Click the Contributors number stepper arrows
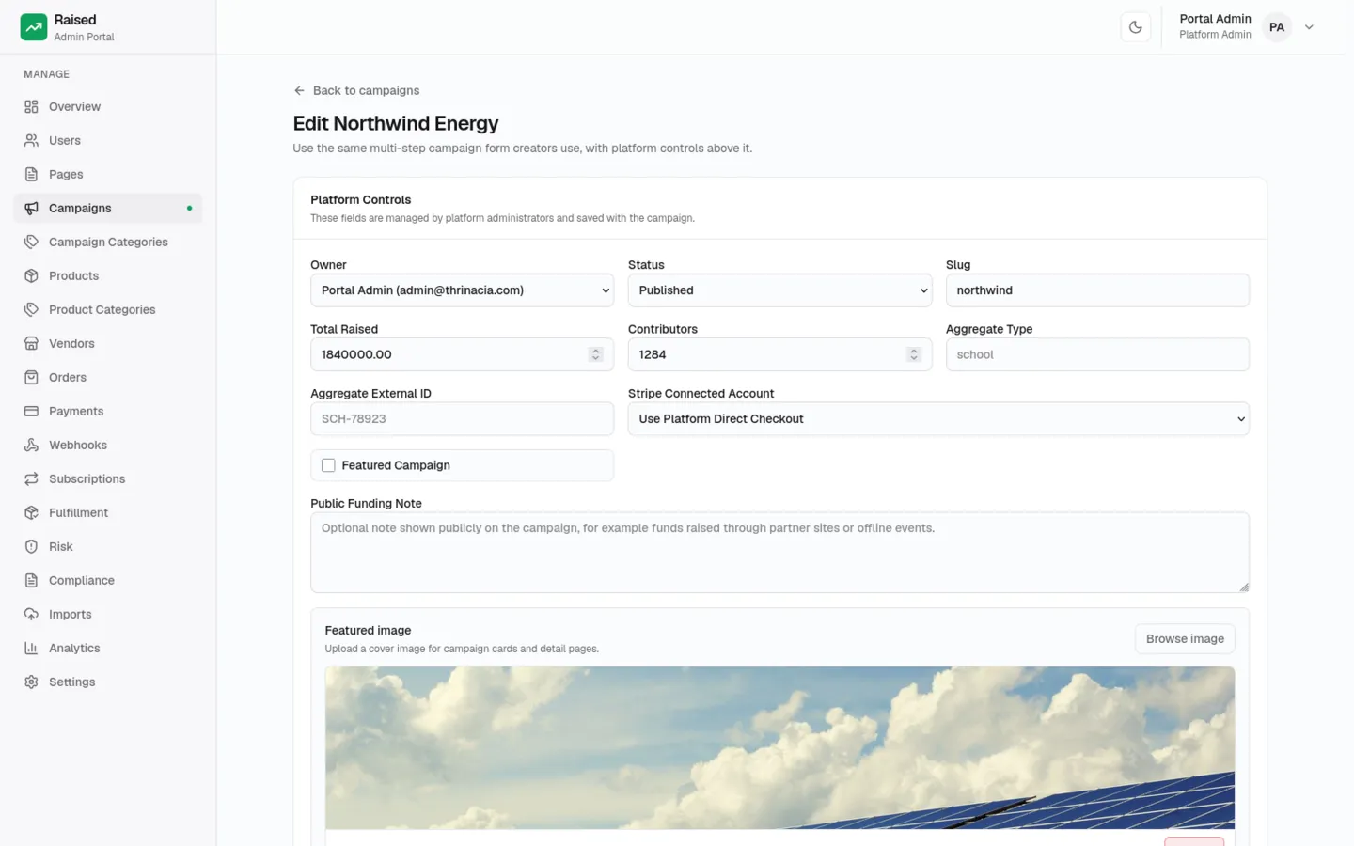 pos(913,354)
